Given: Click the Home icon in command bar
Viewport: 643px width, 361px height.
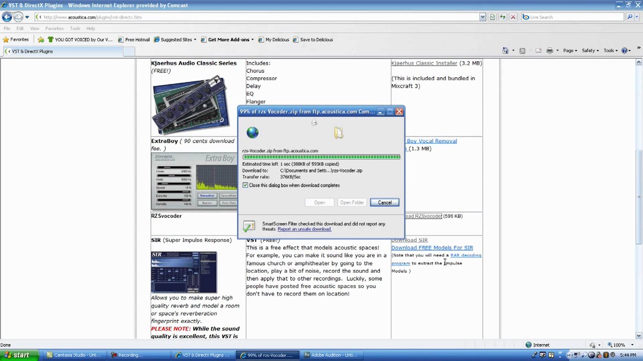Looking at the screenshot, I should pos(505,51).
